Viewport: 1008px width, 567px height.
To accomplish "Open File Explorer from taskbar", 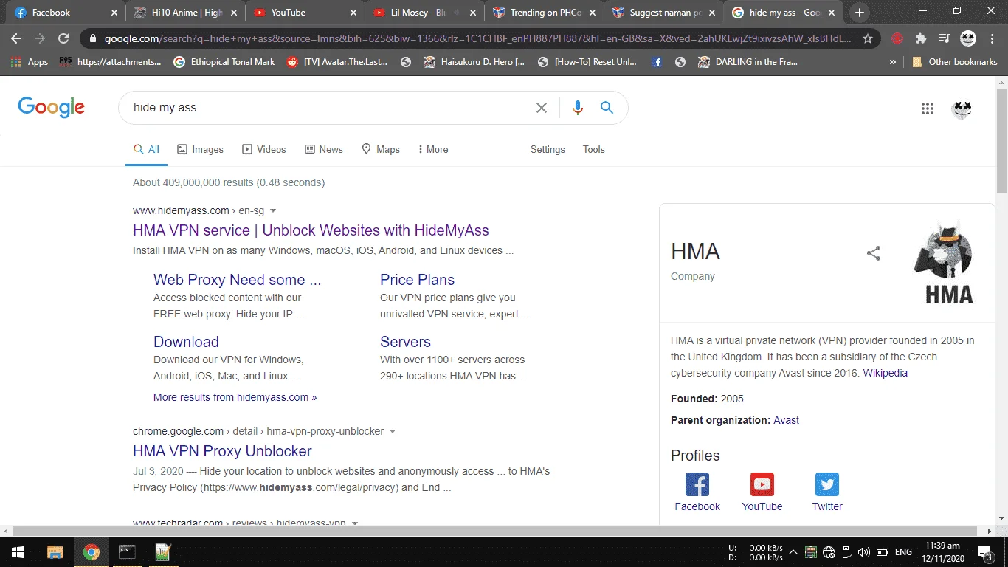I will [x=55, y=551].
